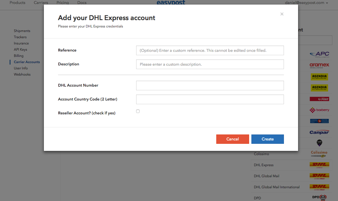The image size is (338, 201).
Task: Open the Carriers top navigation item
Action: point(41,3)
